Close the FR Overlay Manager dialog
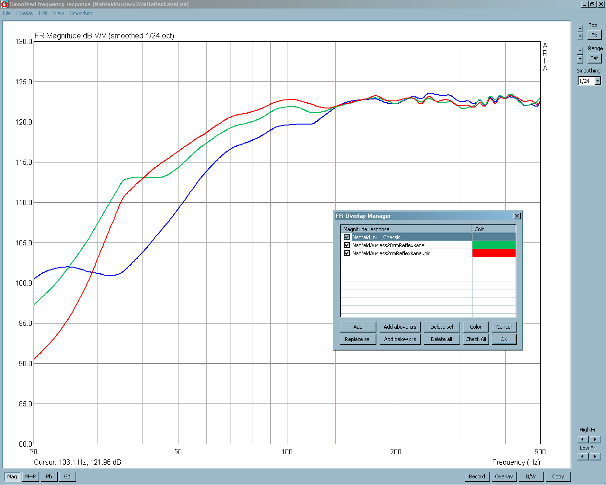The height and width of the screenshot is (485, 606). click(x=517, y=216)
